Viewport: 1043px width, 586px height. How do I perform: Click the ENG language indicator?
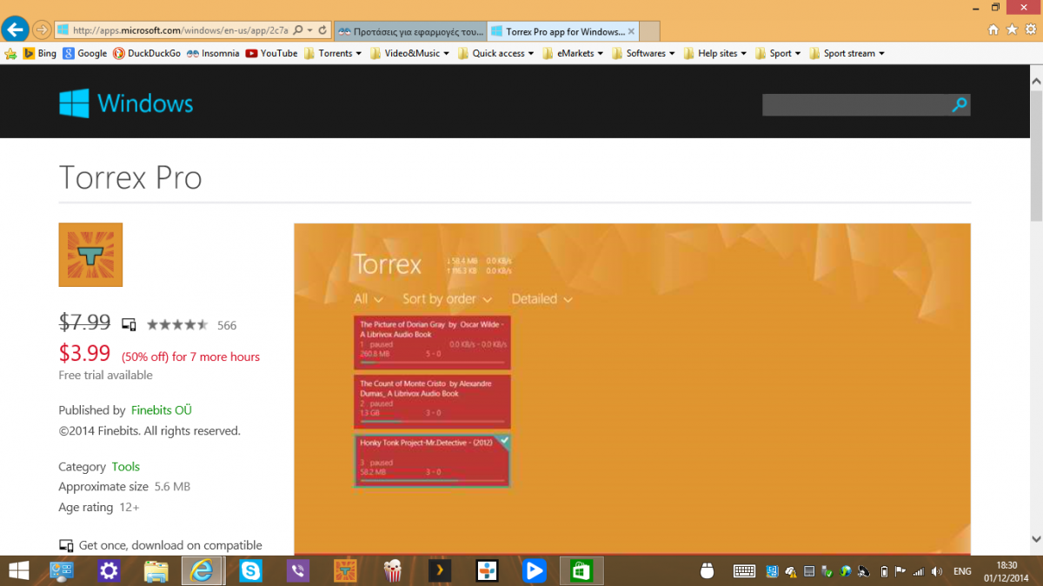962,571
